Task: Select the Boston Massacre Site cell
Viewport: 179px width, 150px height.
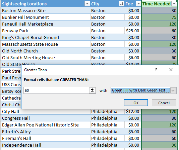Action: [x=46, y=10]
